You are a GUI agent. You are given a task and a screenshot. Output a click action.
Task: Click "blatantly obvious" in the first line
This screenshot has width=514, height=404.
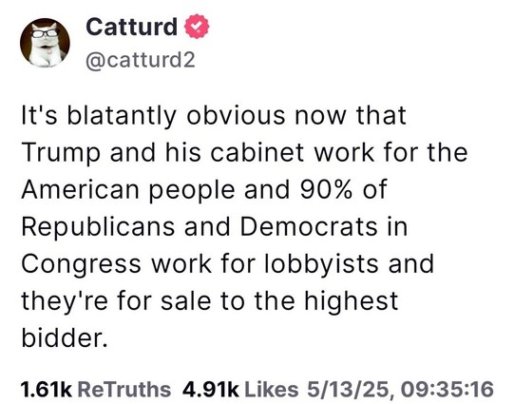177,116
